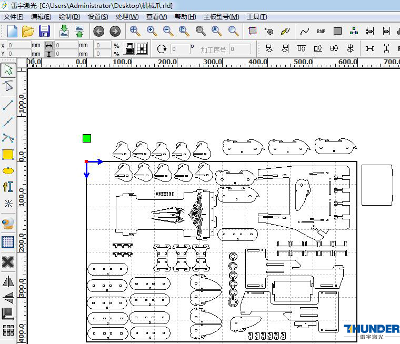The width and height of the screenshot is (400, 344).
Task: Toggle the aspect ratio padlock
Action: point(129,48)
